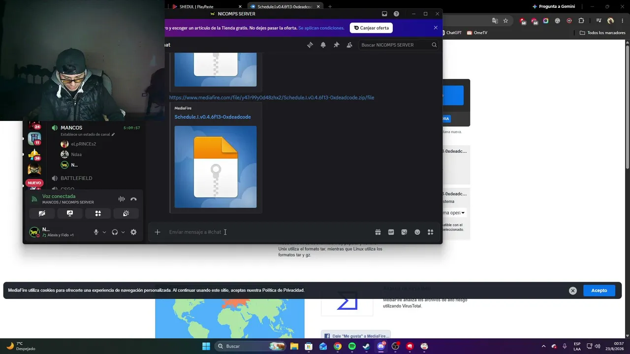Open Chrome profile avatar
The width and height of the screenshot is (630, 354).
pos(611,21)
